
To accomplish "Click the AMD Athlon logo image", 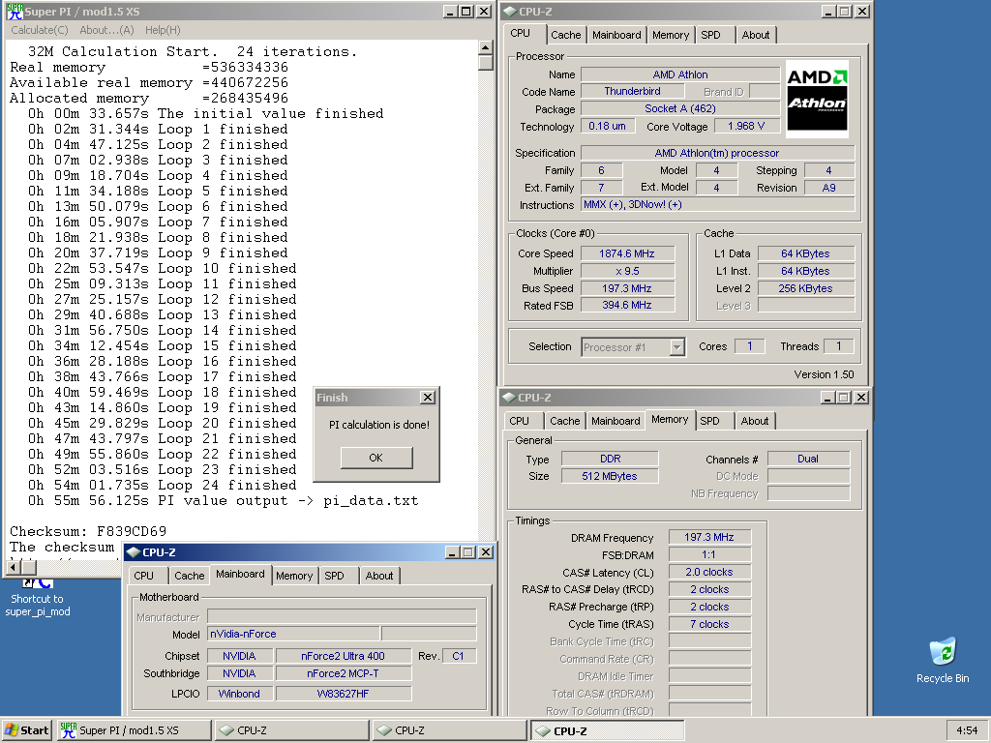I will [817, 99].
